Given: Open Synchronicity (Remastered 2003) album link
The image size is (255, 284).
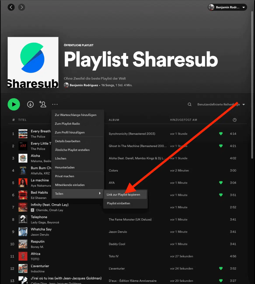Looking at the screenshot, I should tap(132, 134).
